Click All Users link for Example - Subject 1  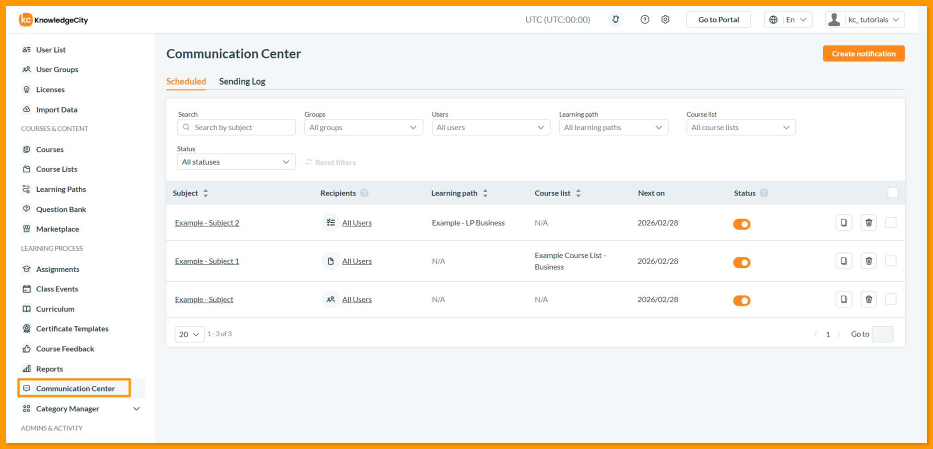357,261
